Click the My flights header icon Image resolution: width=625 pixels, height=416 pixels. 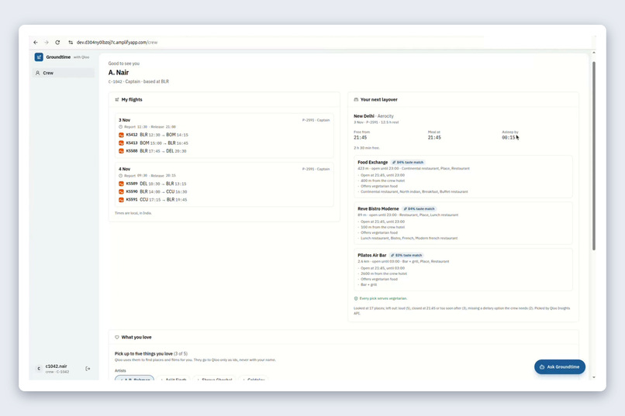tap(117, 99)
